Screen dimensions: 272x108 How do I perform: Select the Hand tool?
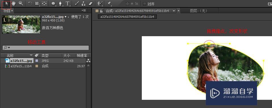point(14,3)
